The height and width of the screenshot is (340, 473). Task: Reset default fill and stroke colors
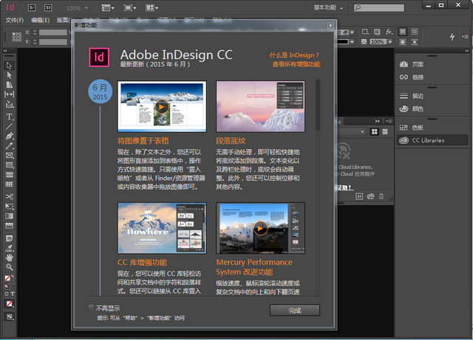point(7,287)
